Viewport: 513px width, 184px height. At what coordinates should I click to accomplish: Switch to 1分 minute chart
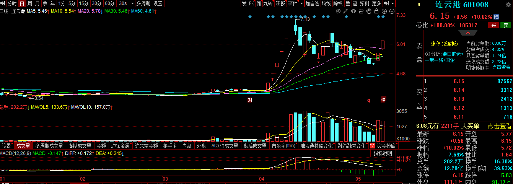(62, 3)
